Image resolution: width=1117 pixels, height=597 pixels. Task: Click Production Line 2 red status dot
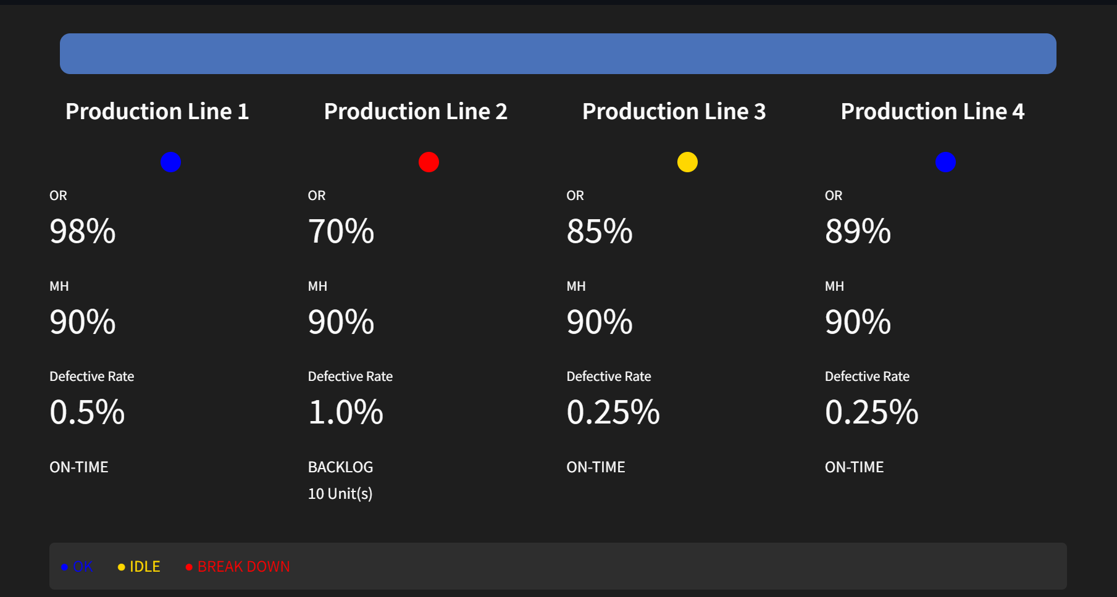click(x=429, y=162)
